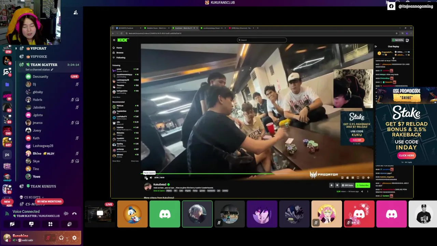Go back in the browser
This screenshot has height=246, width=437.
(x=114, y=33)
